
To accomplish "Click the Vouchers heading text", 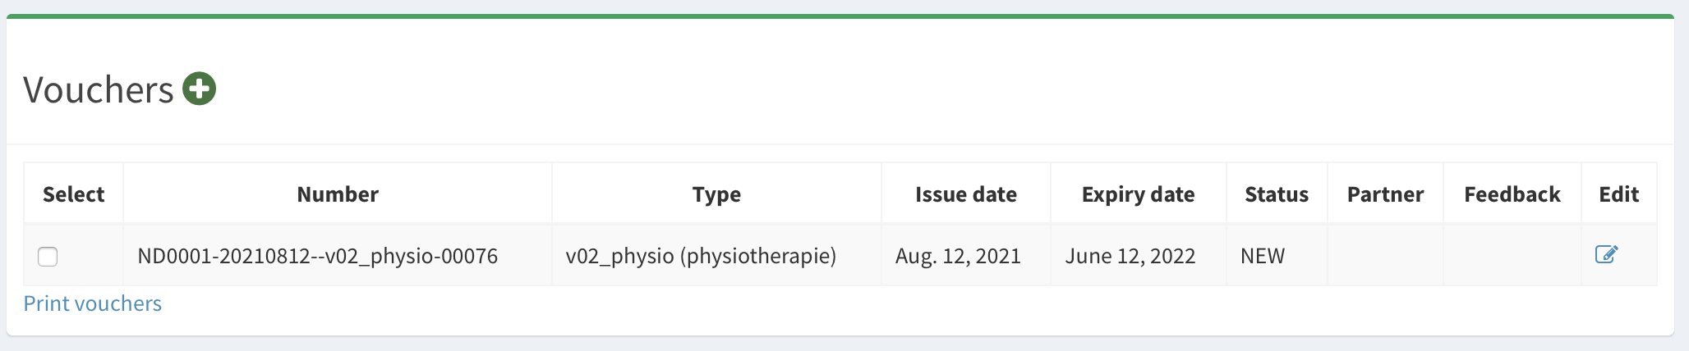I will pos(99,90).
